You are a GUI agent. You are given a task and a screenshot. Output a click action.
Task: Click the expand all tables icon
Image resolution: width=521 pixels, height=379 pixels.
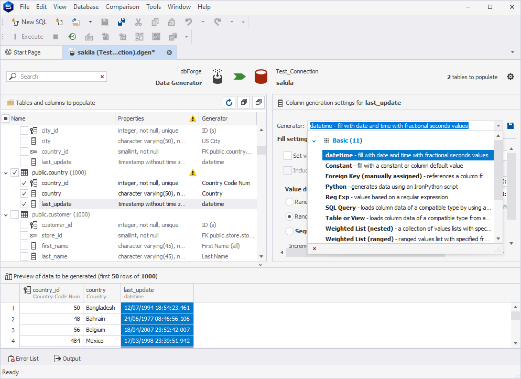pyautogui.click(x=244, y=103)
